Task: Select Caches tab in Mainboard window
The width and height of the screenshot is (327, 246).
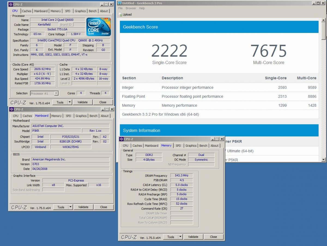Action: coord(27,116)
